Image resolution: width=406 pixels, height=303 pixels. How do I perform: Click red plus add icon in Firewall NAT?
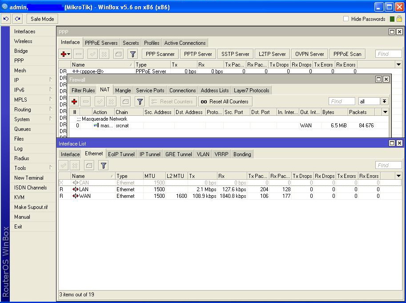pos(74,102)
